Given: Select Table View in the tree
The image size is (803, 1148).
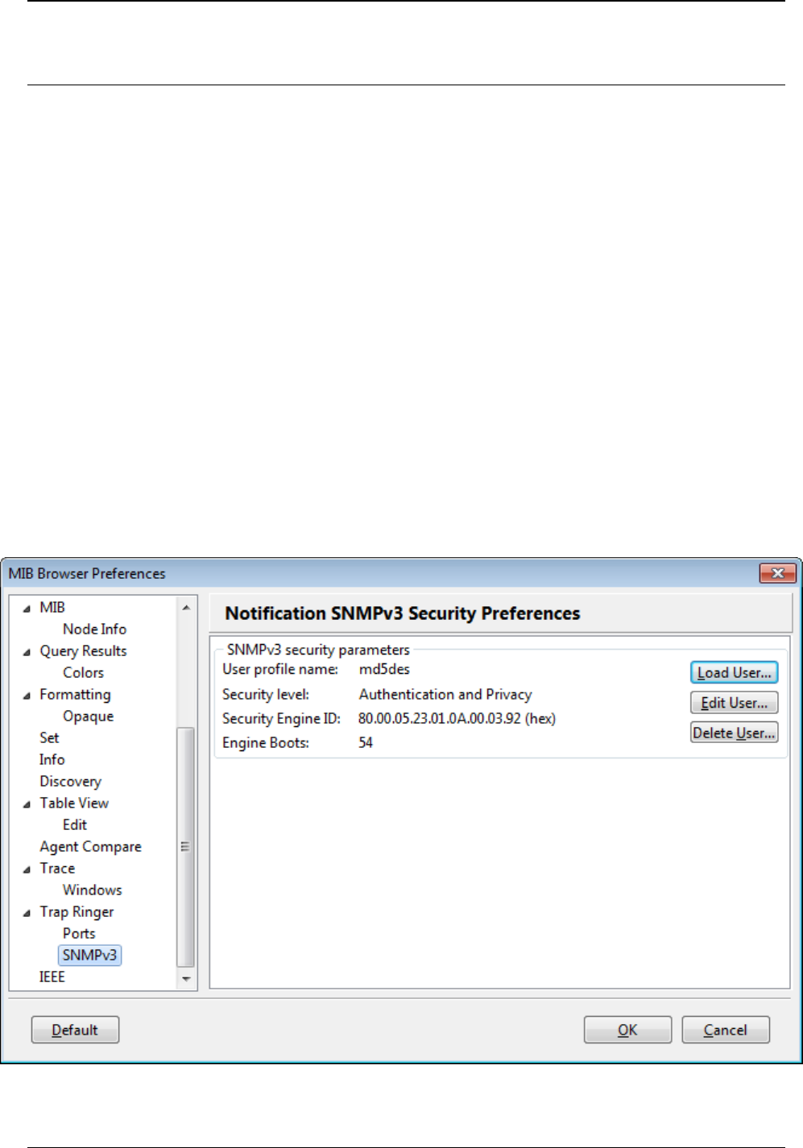Looking at the screenshot, I should (x=74, y=803).
